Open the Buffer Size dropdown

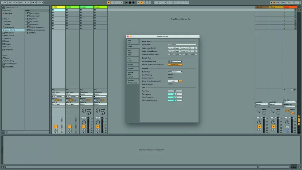pos(175,72)
